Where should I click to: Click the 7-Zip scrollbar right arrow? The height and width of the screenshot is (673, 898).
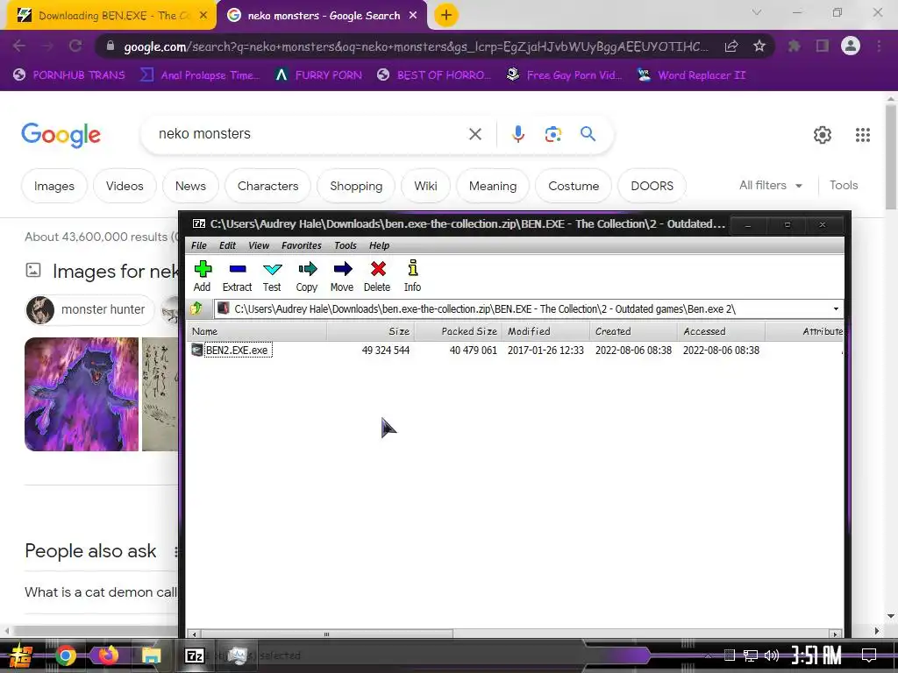(836, 634)
